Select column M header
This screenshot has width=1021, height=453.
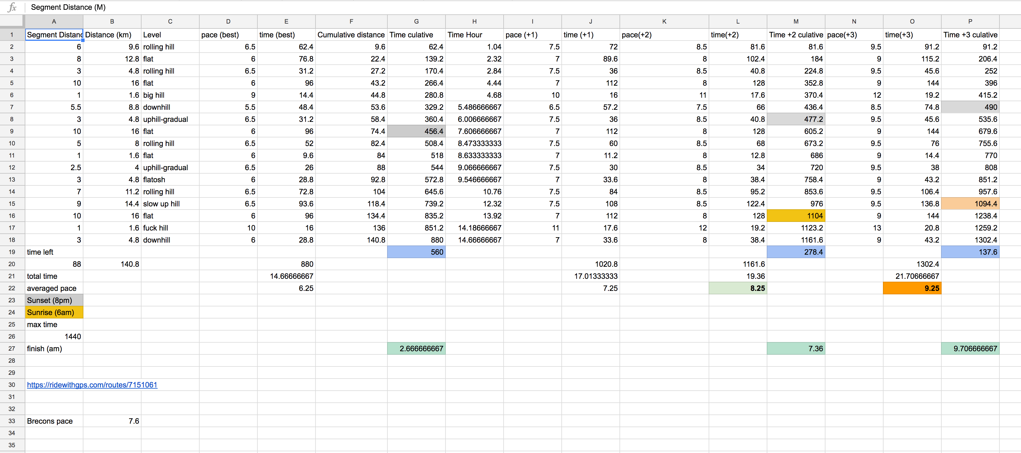796,21
